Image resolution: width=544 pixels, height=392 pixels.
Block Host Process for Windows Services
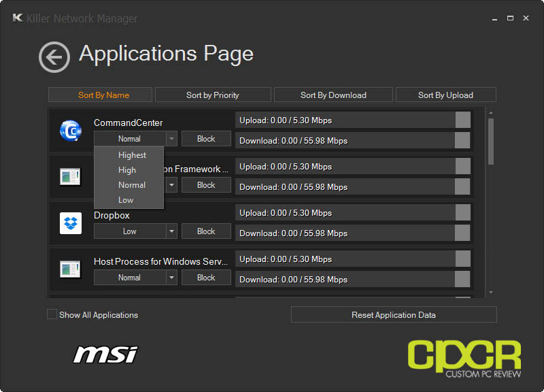[206, 278]
